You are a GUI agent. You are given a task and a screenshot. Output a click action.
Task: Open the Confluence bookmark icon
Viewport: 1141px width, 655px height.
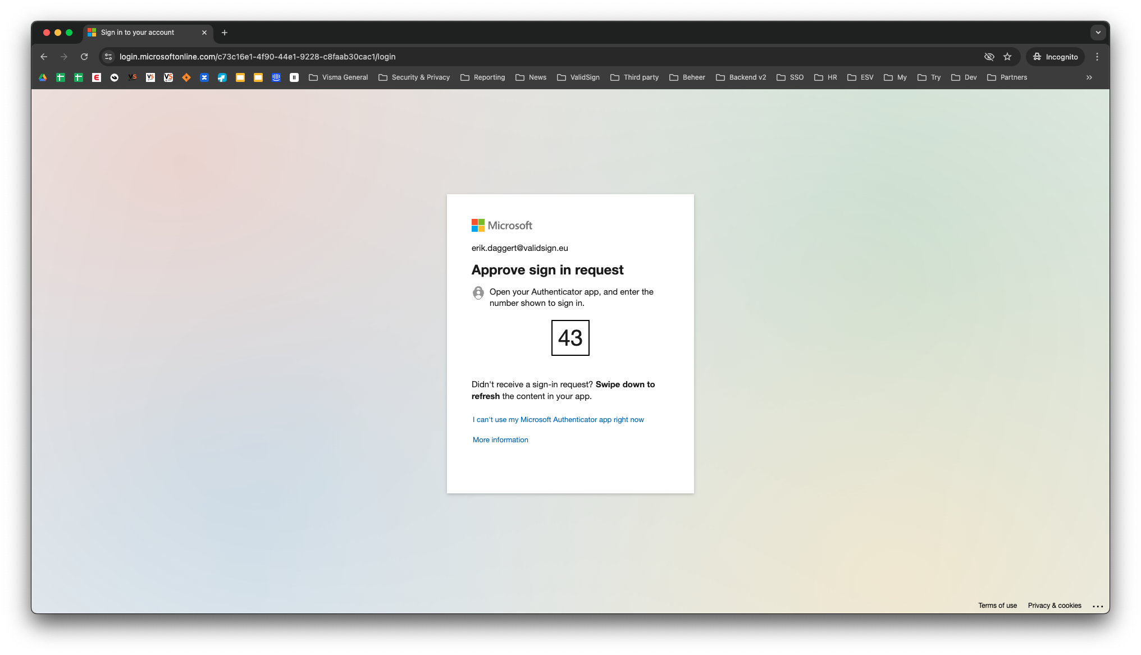(x=204, y=77)
